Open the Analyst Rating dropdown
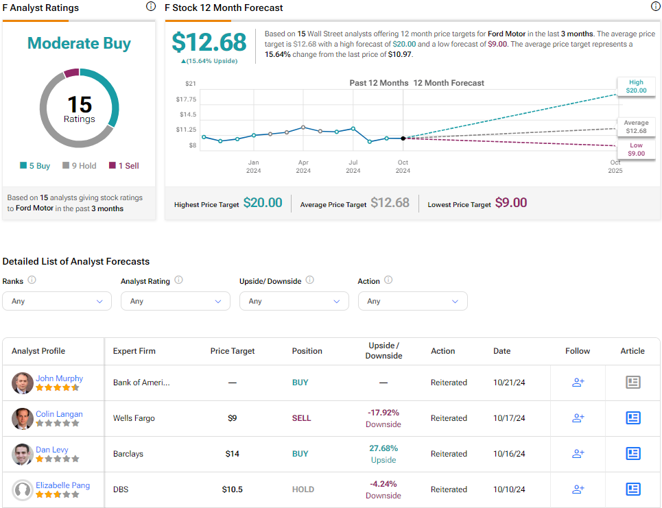The width and height of the screenshot is (662, 508). 175,301
